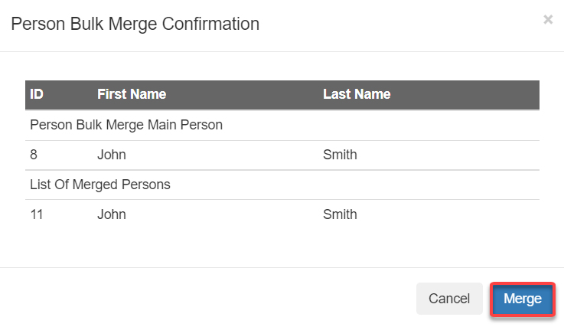Click the First Name column header
This screenshot has width=564, height=327.
pos(132,95)
